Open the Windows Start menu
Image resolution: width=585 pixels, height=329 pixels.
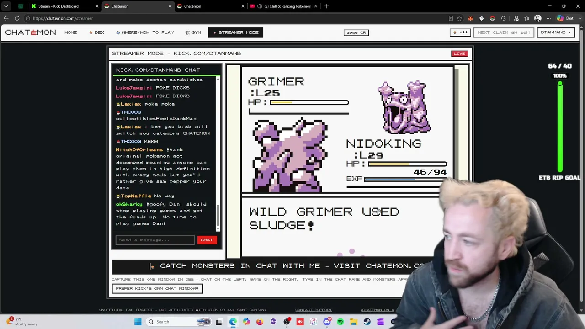(x=138, y=322)
